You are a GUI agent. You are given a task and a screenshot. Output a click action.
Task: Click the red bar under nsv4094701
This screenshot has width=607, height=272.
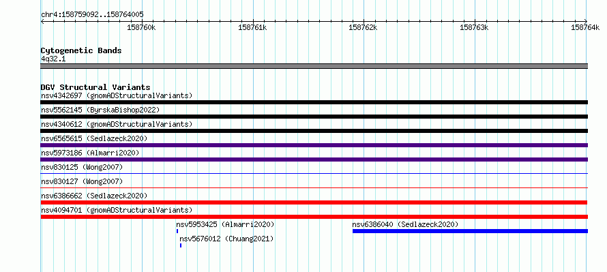tap(314, 217)
